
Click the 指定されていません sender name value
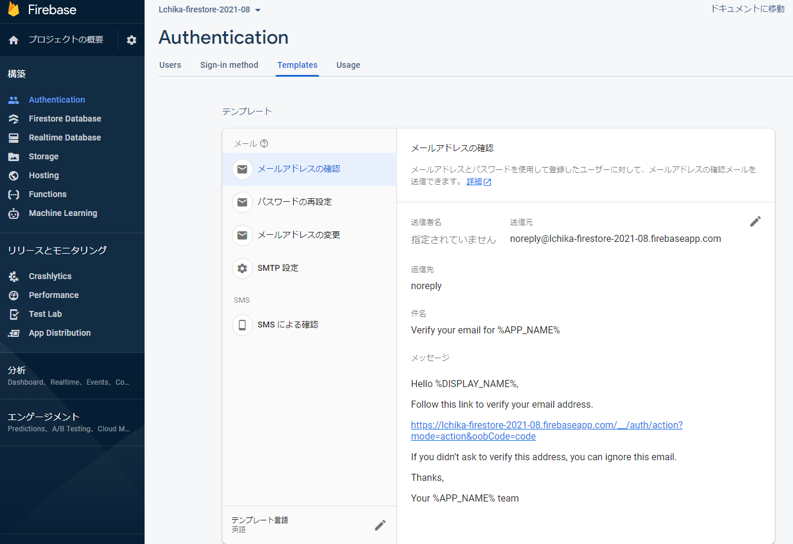tap(453, 240)
